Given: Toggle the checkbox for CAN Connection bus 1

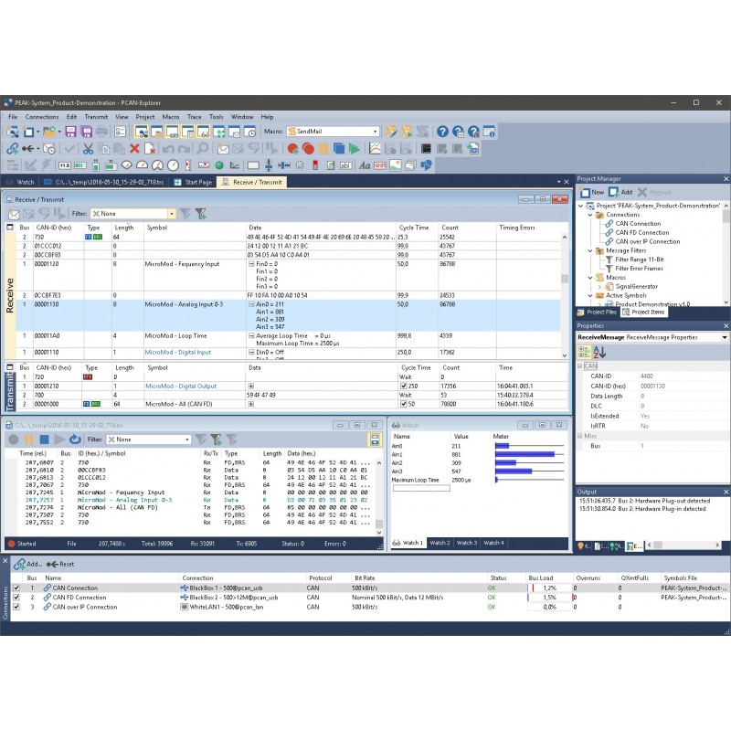Looking at the screenshot, I should coord(16,588).
